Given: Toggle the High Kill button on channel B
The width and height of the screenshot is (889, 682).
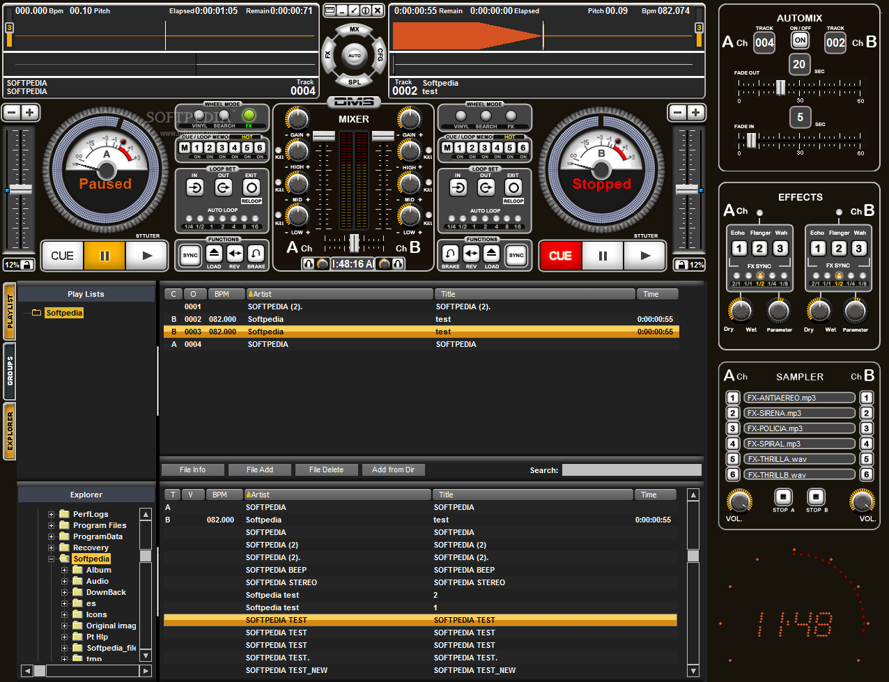Looking at the screenshot, I should tap(428, 150).
